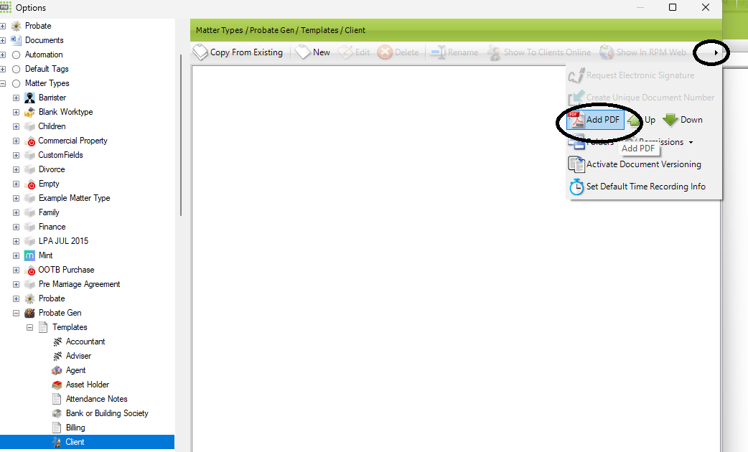Screen dimensions: 748x452
Task: Collapse the Templates node
Action: 29,327
